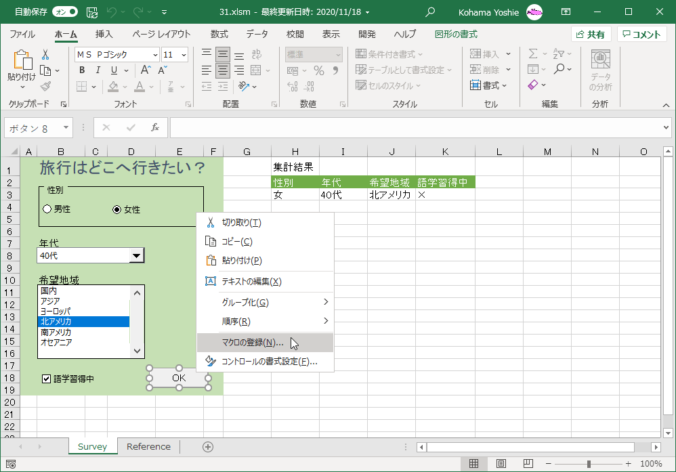Click the Format Painter brush icon
Image resolution: width=676 pixels, height=472 pixels.
click(x=45, y=86)
